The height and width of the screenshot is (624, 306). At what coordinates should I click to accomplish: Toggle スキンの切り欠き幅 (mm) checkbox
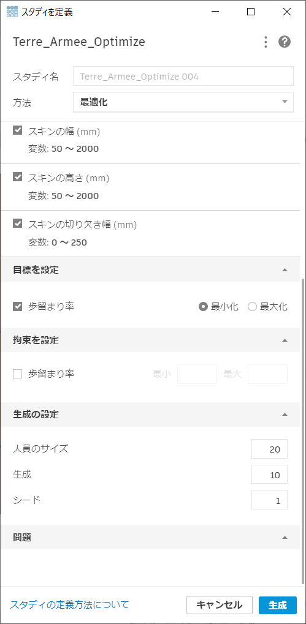(18, 224)
